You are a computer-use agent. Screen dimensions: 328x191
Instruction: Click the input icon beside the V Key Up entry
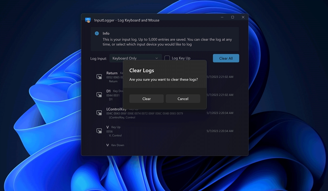[99, 131]
